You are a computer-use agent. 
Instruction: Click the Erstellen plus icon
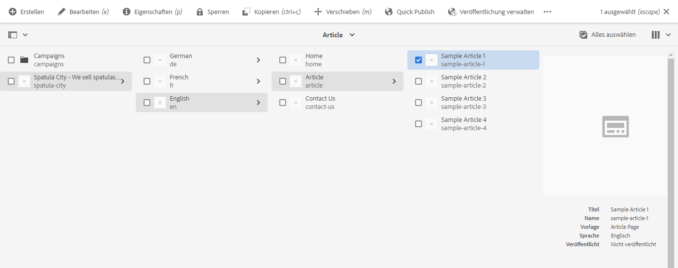[x=13, y=12]
